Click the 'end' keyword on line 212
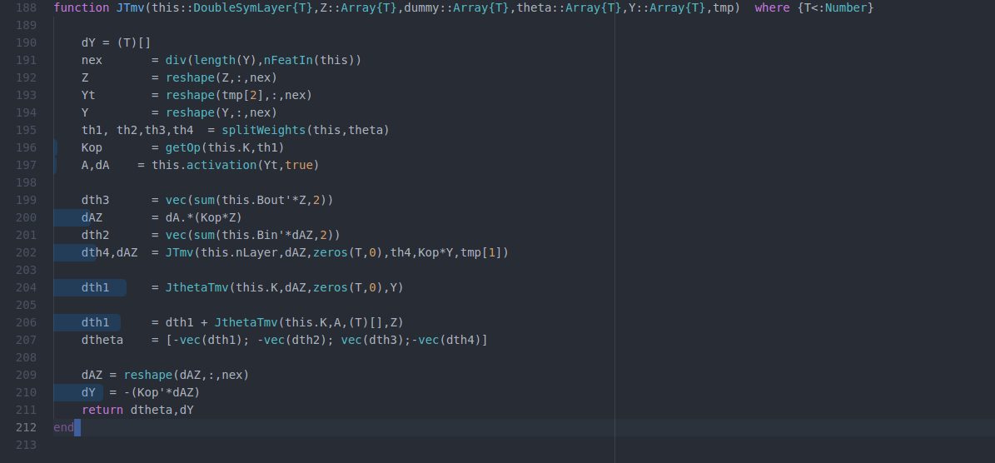This screenshot has height=463, width=995. [x=64, y=427]
